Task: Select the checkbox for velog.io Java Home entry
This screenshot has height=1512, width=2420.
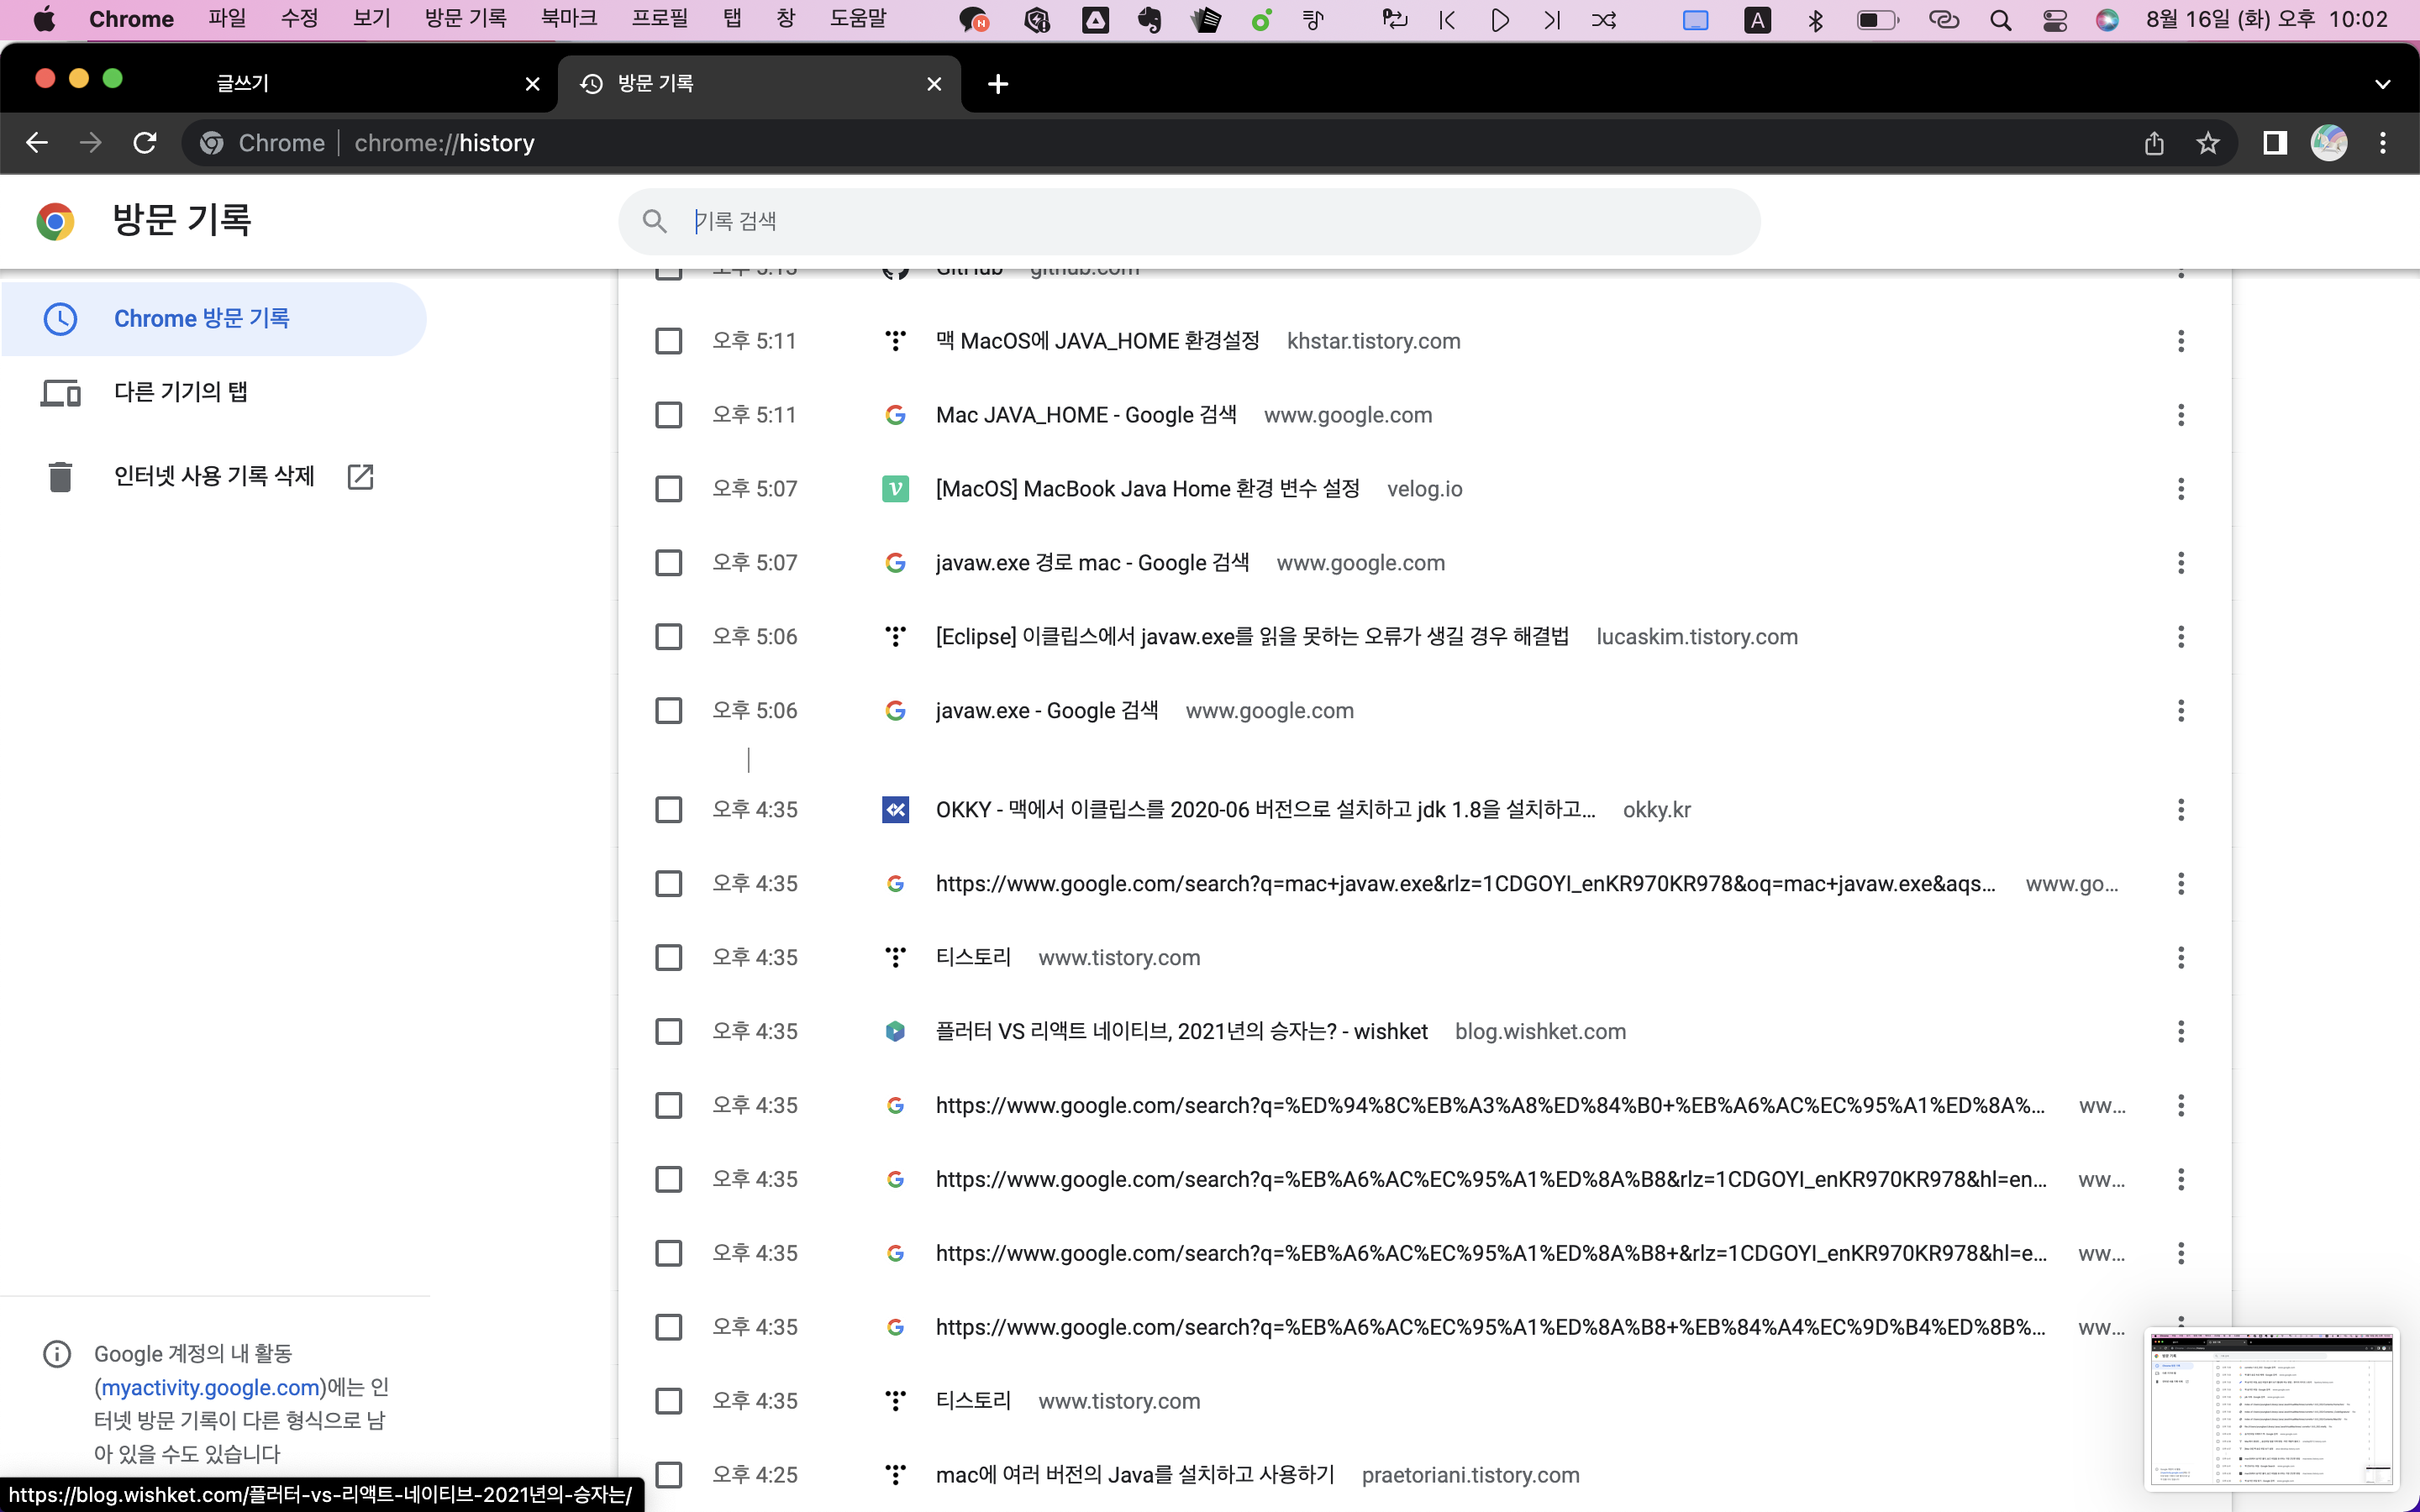Action: pos(668,489)
